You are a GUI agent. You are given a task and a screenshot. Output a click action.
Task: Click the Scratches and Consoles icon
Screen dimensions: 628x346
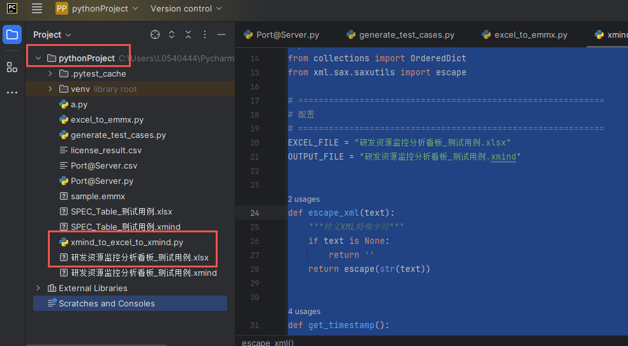(x=52, y=303)
